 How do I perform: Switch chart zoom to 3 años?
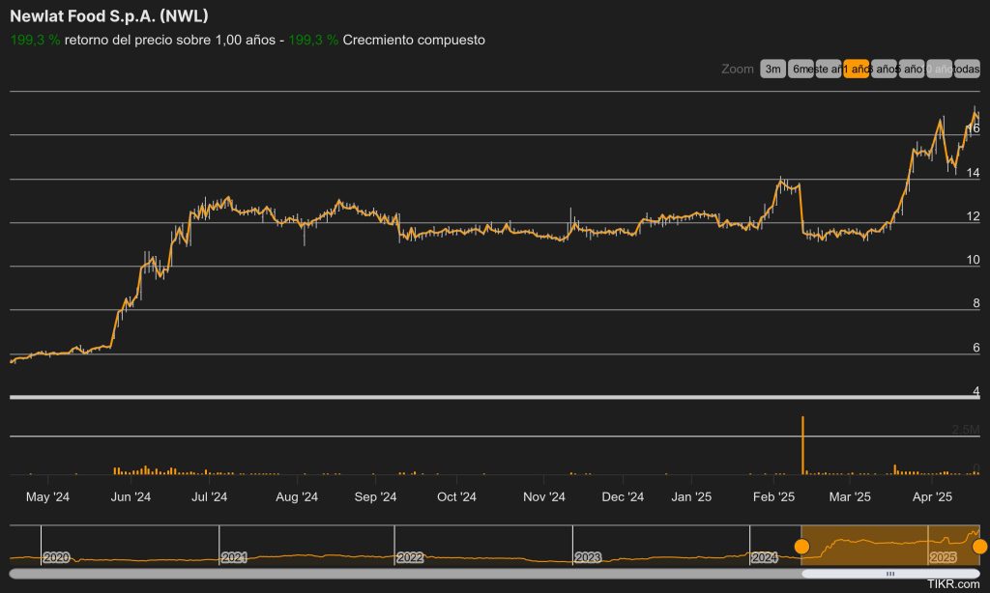(885, 70)
